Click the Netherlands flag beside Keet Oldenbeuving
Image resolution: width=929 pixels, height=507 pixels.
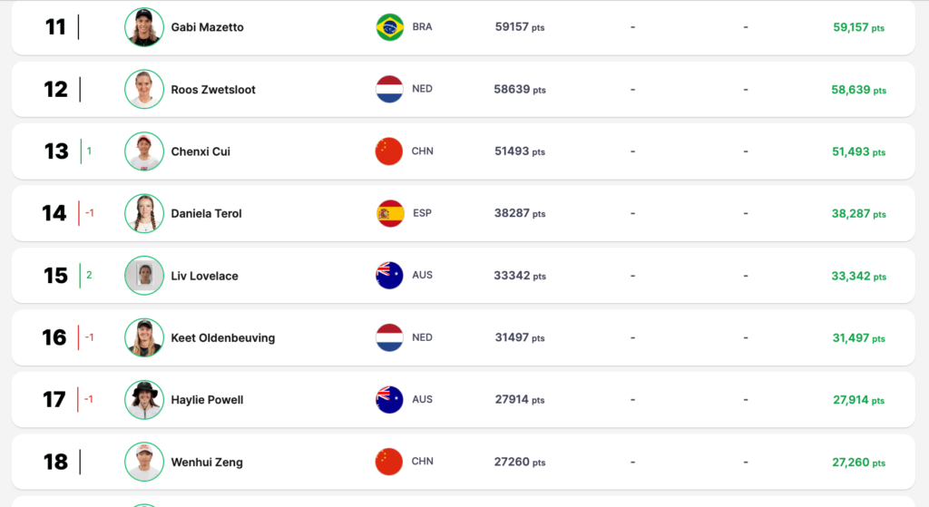[389, 337]
